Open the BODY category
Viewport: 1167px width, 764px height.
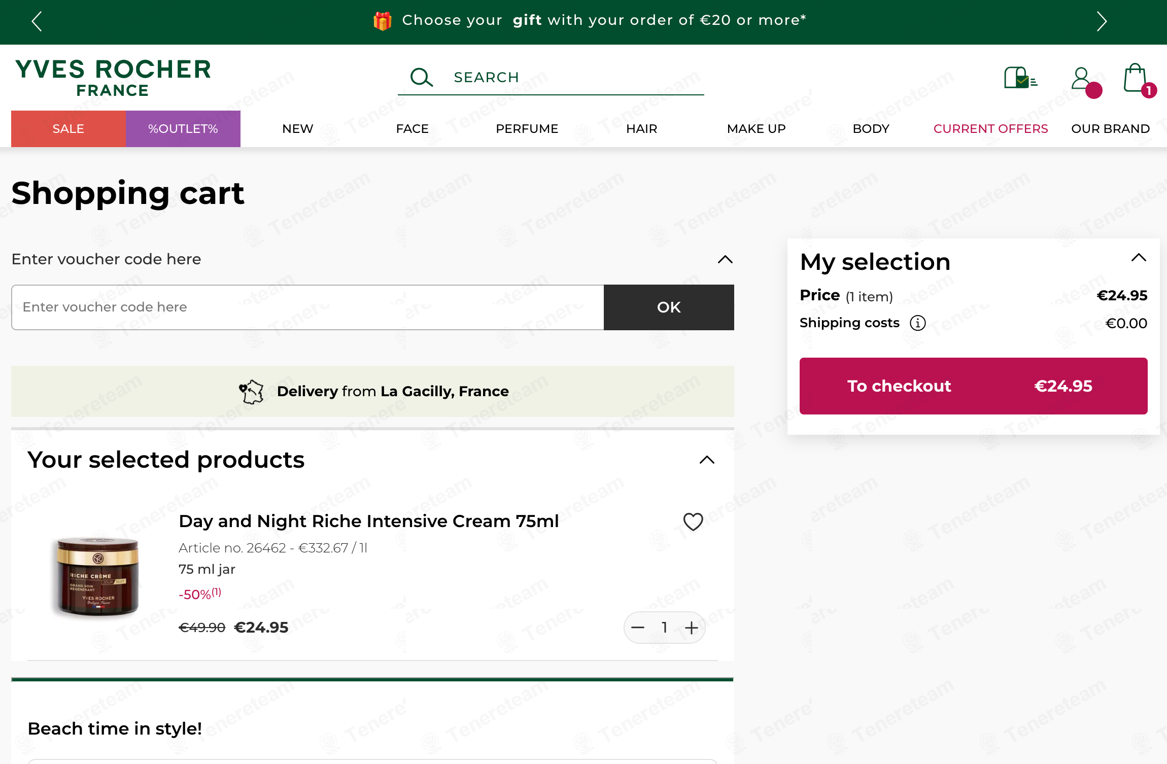(871, 129)
